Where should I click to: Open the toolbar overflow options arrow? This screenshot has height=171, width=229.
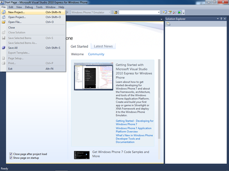[183, 13]
